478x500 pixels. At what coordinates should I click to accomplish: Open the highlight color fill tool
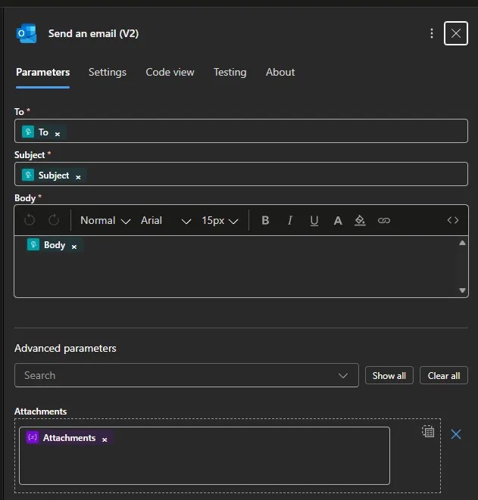(360, 220)
